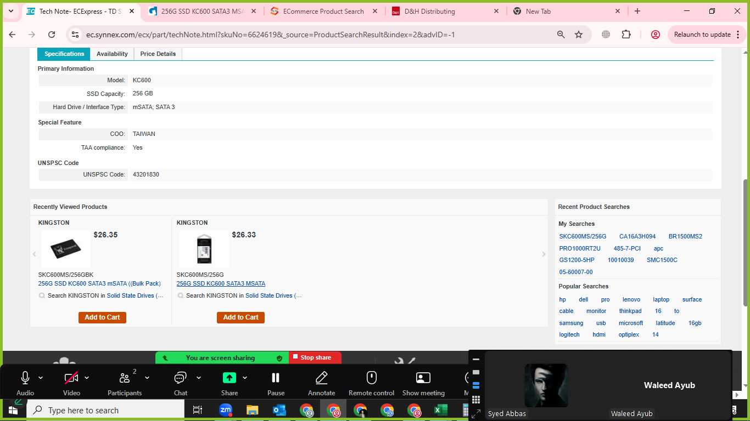This screenshot has width=750, height=421.
Task: Expand Share options arrow
Action: [x=245, y=378]
